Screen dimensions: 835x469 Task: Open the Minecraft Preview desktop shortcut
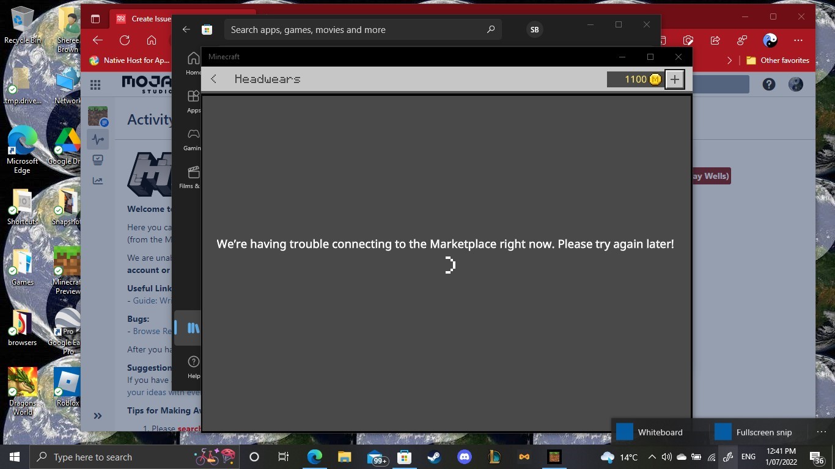point(67,270)
